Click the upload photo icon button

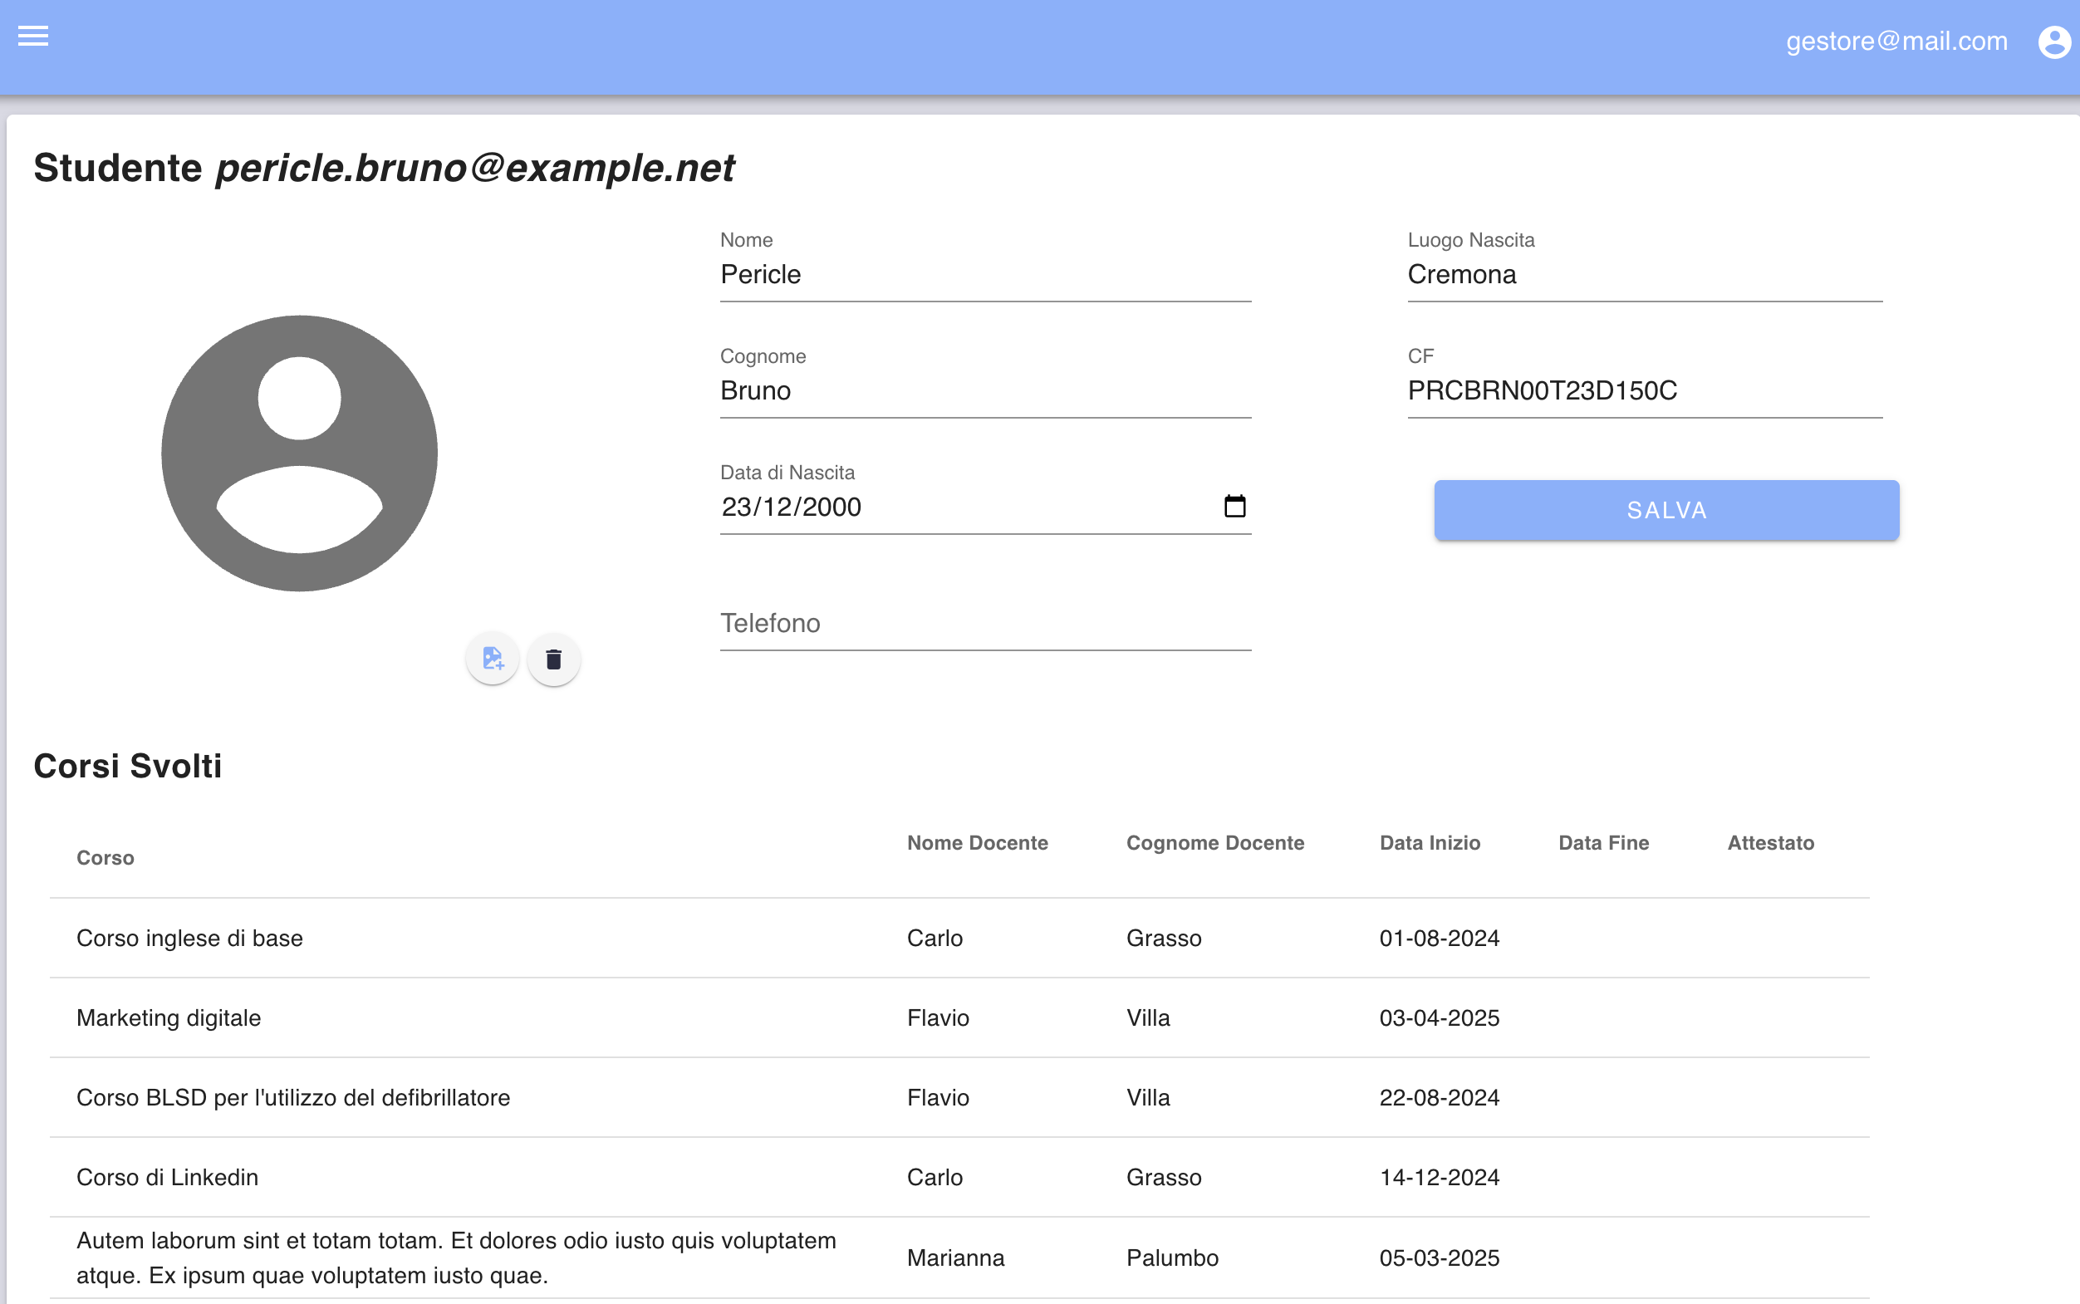[x=493, y=659]
